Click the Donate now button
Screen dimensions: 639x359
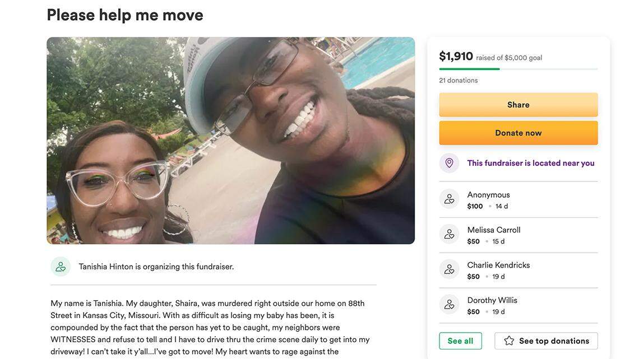[x=518, y=133]
